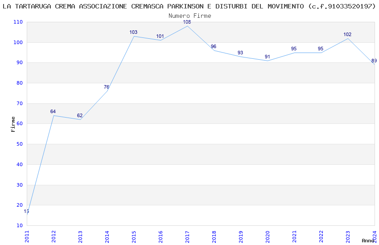Click data label 95 for 2021
This screenshot has width=379, height=245.
click(294, 49)
